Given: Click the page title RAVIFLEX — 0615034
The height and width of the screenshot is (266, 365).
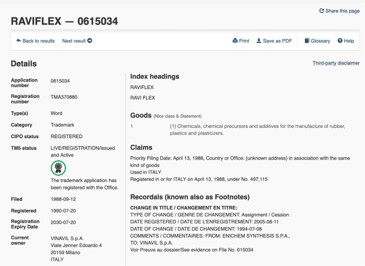Looking at the screenshot, I should tap(65, 21).
